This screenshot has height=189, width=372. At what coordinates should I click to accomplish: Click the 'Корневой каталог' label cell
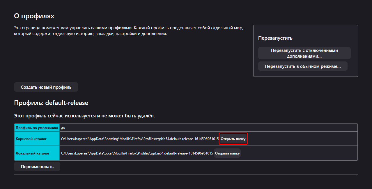37,139
